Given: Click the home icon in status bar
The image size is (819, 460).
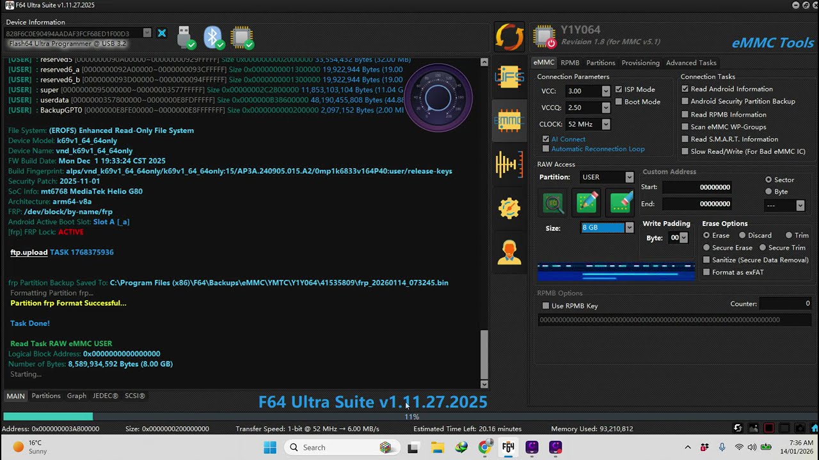Looking at the screenshot, I should 815,429.
